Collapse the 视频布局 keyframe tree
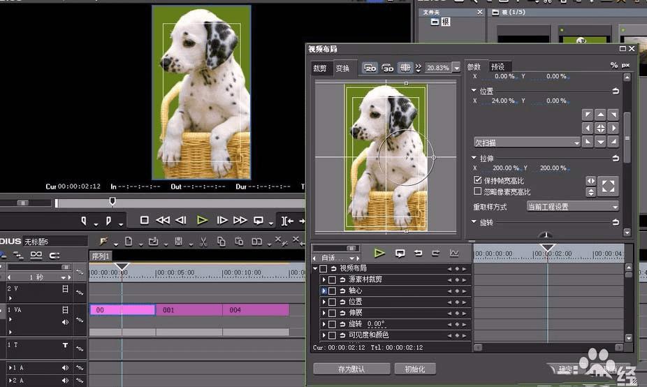The image size is (647, 387). [x=315, y=268]
